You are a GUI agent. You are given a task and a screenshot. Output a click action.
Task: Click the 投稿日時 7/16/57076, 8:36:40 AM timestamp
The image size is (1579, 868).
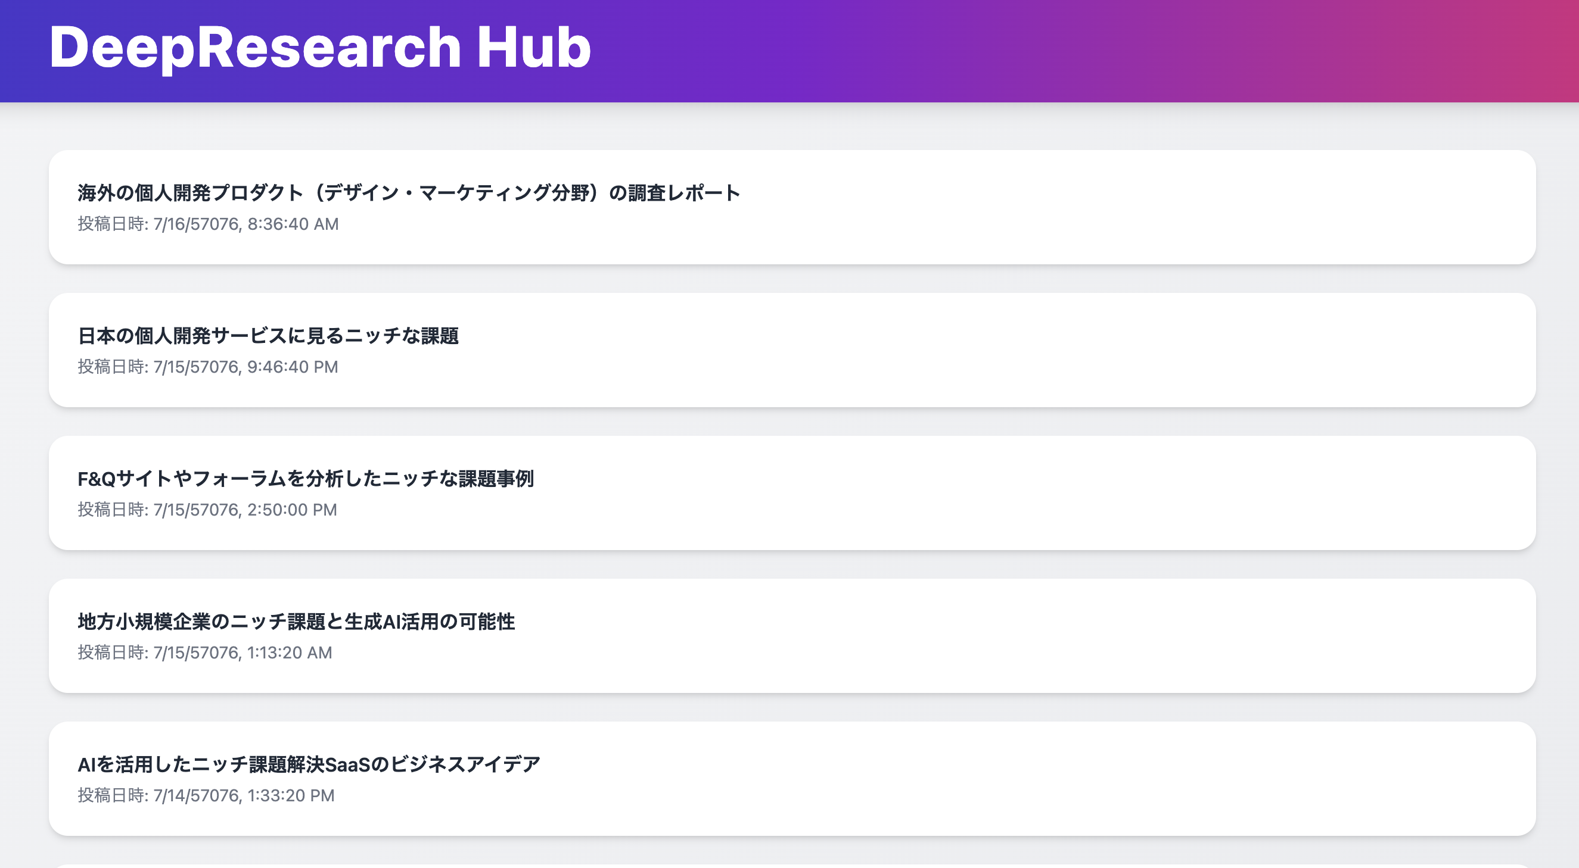tap(208, 224)
